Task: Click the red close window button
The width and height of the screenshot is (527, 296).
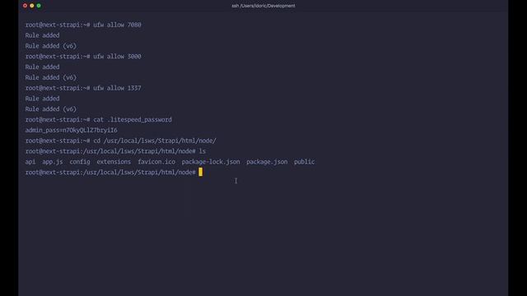Action: pos(26,6)
